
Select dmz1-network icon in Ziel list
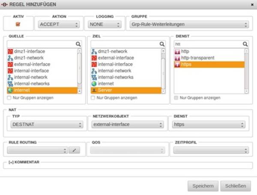click(94, 51)
